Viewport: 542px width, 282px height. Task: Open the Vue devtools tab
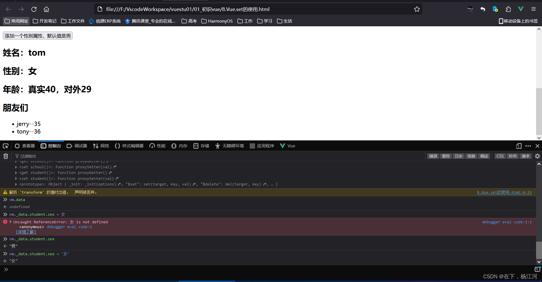(288, 146)
